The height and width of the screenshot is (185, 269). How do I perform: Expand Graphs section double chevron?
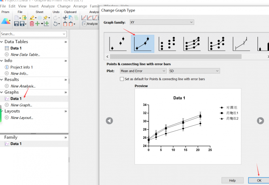pos(66,92)
